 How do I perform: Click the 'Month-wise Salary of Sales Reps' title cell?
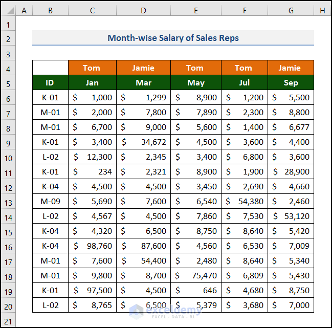(173, 38)
